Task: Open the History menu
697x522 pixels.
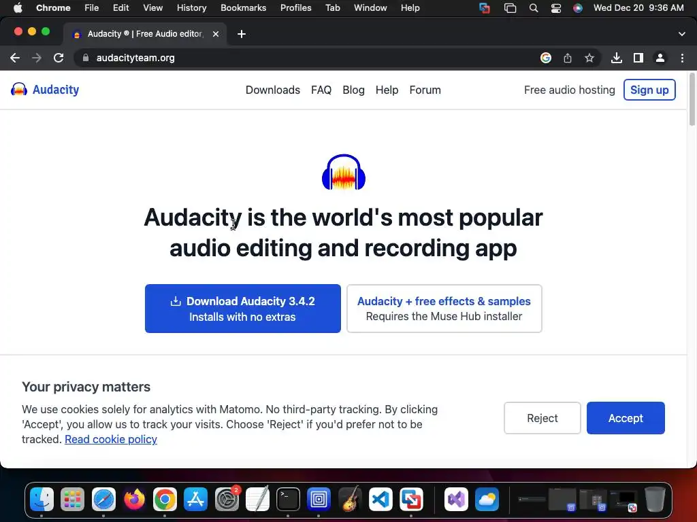Action: [x=191, y=8]
